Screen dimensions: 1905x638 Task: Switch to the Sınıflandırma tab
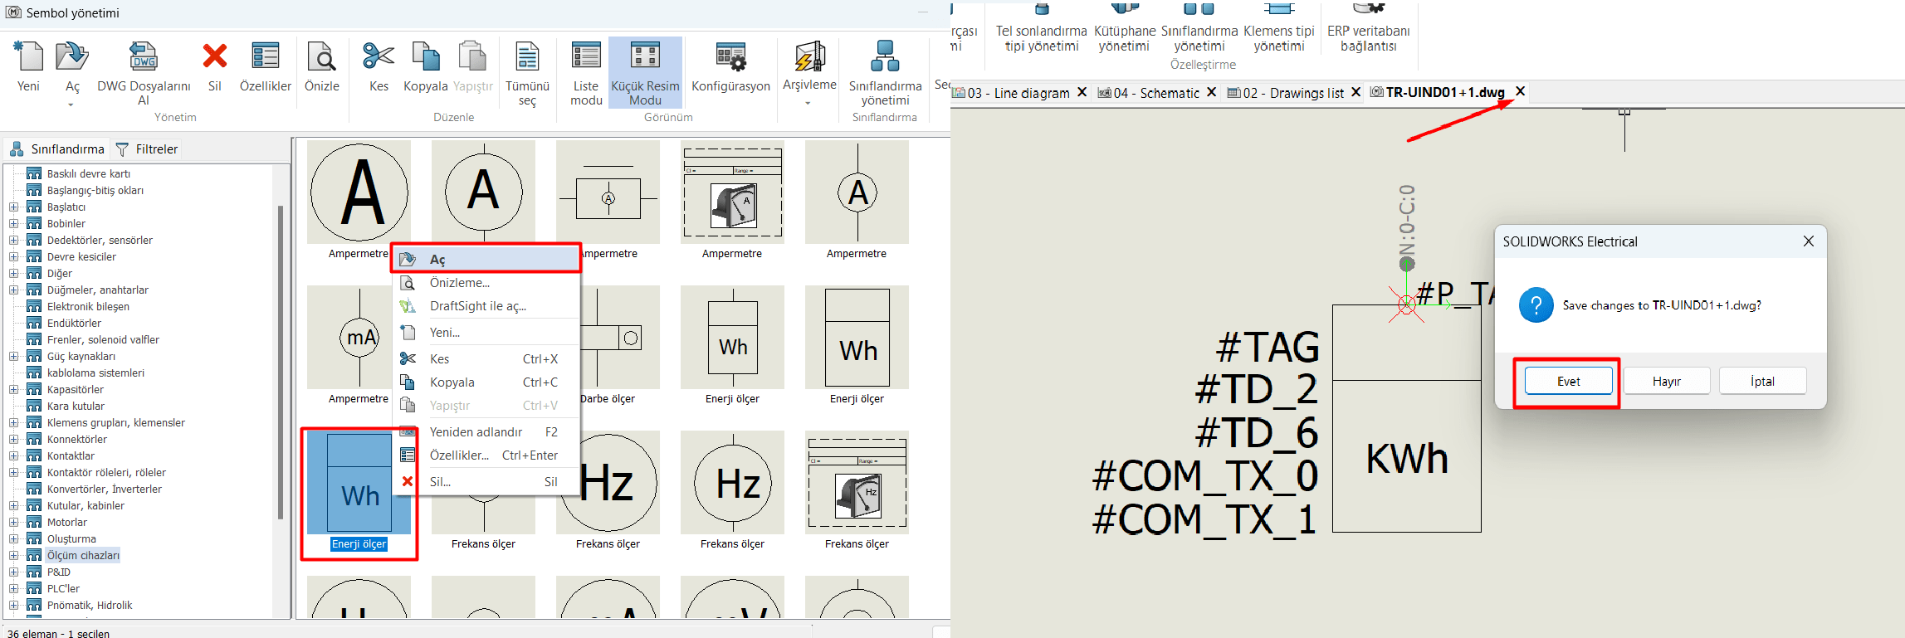point(56,149)
